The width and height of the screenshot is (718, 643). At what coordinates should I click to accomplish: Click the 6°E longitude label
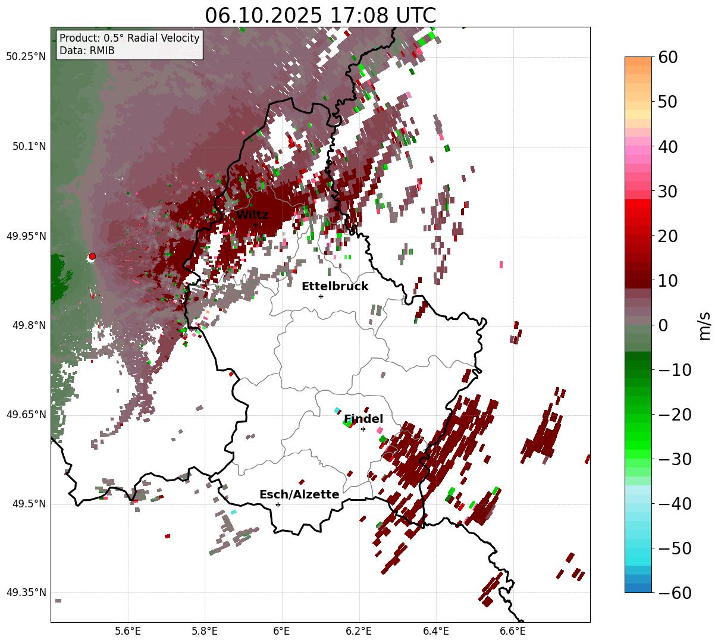pyautogui.click(x=282, y=631)
